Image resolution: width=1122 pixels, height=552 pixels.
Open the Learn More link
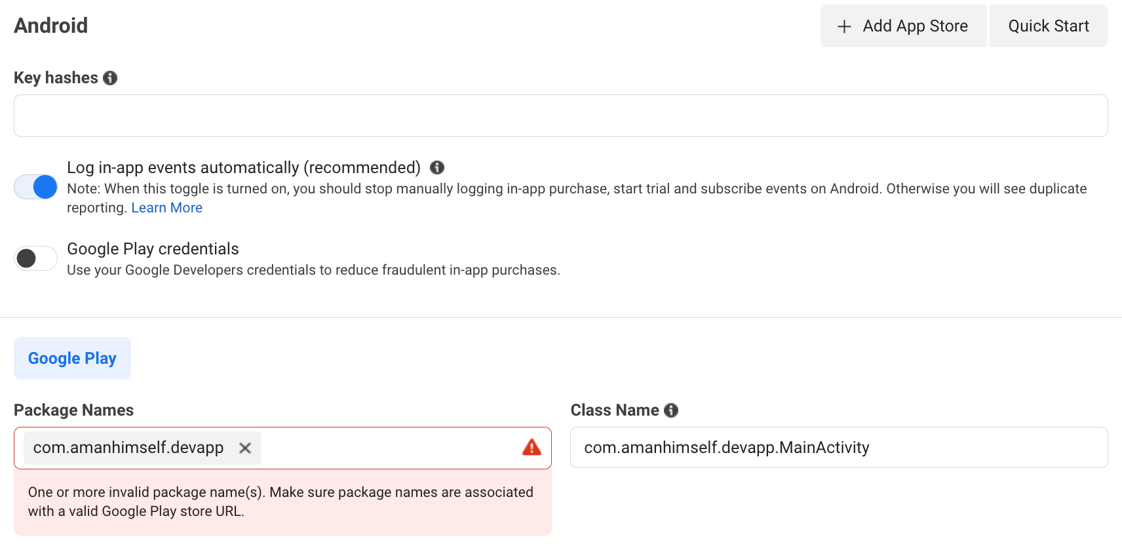click(166, 208)
